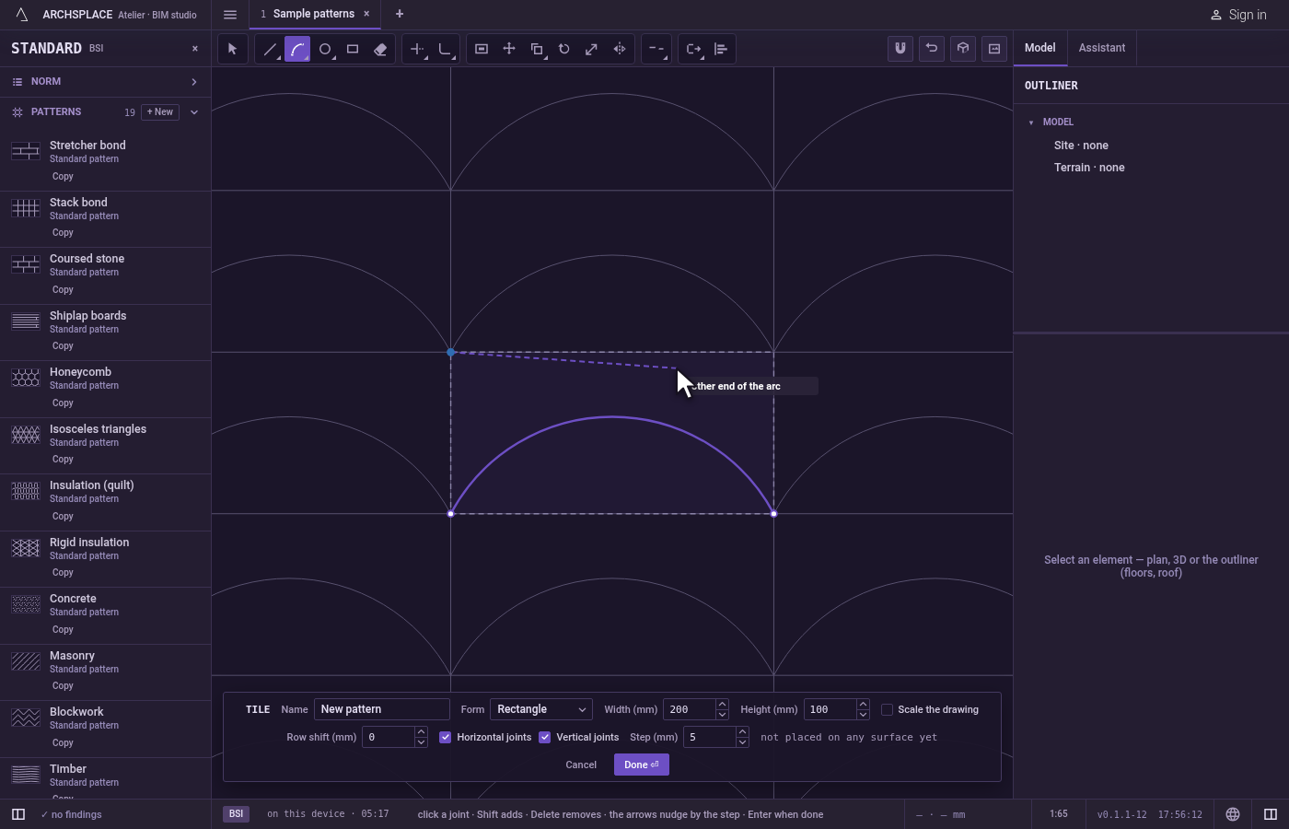Activate the Scale tool

592,49
